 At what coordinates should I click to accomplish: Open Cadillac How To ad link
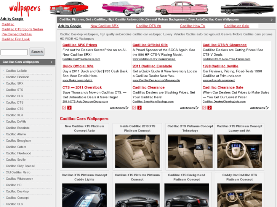192,26
